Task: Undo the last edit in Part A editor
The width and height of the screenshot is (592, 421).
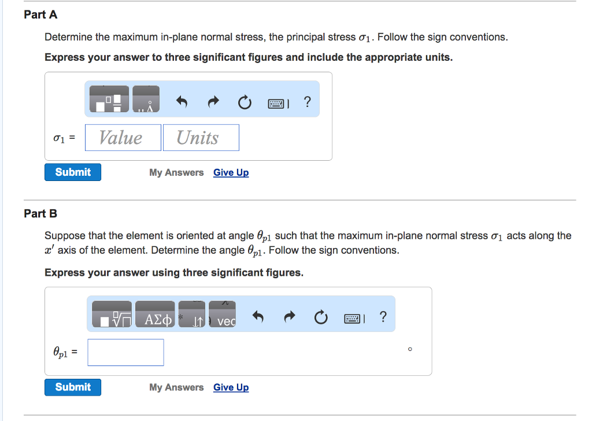Action: pos(182,102)
